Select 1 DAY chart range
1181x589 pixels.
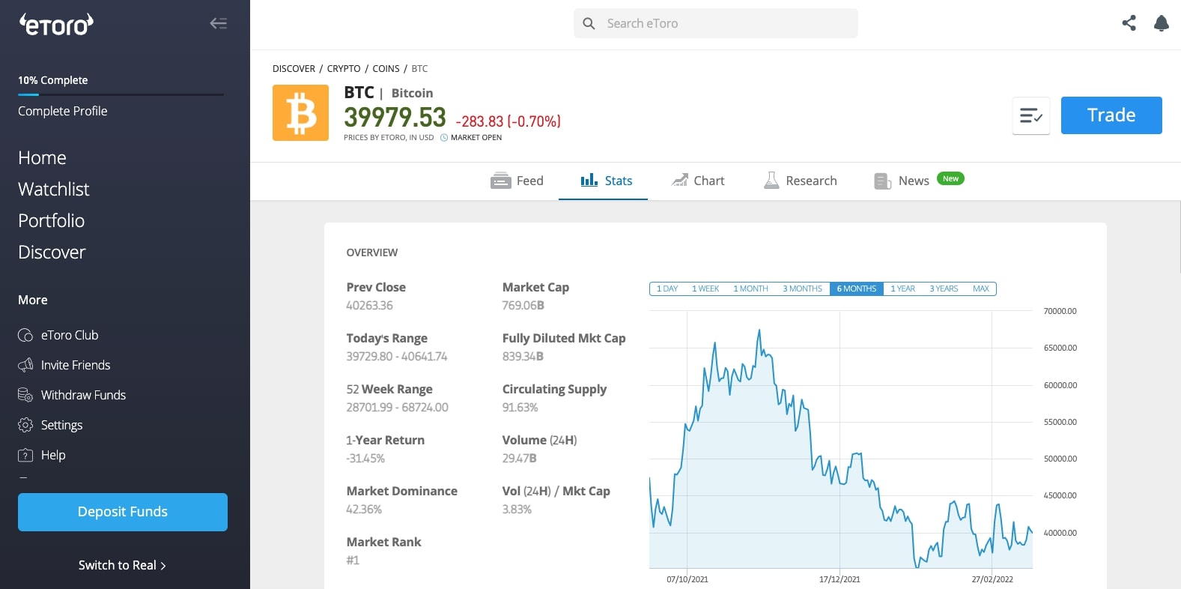(667, 289)
